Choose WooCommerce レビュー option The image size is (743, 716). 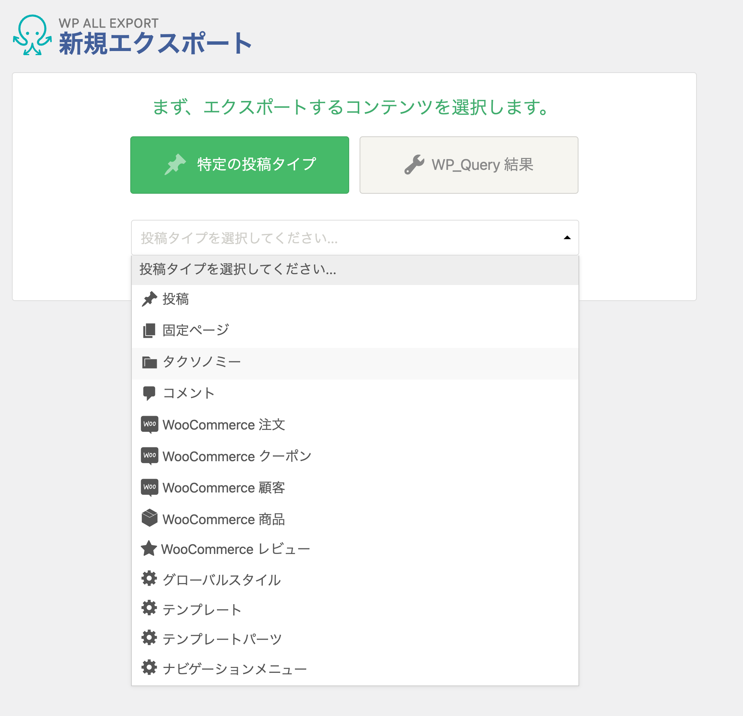(355, 549)
